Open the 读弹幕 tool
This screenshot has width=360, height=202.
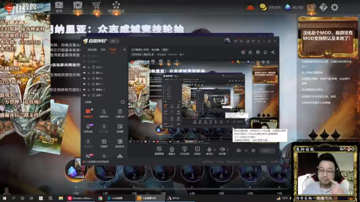pyautogui.click(x=120, y=128)
